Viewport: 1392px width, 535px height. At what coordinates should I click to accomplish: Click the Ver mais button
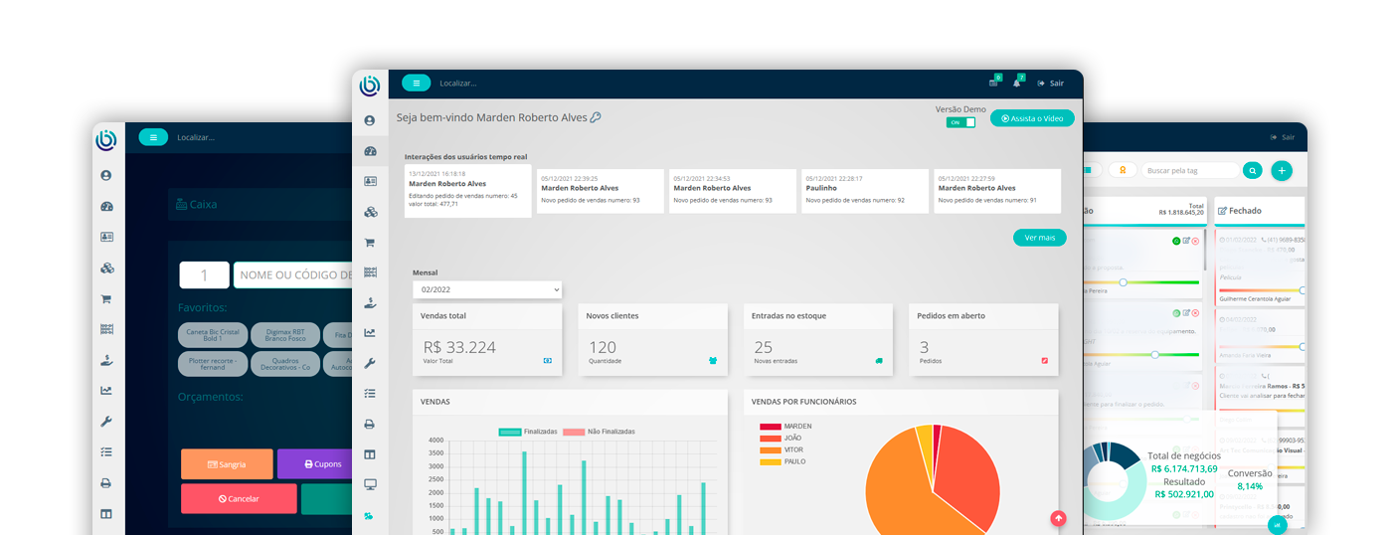[x=1039, y=238]
